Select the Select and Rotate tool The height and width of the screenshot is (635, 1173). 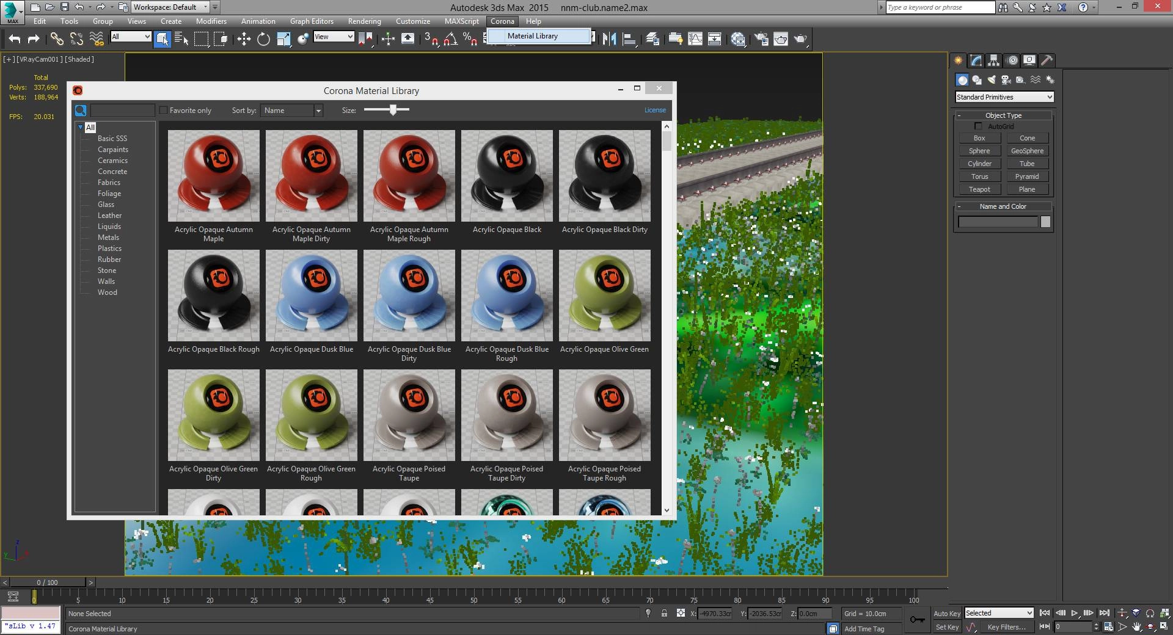click(263, 39)
